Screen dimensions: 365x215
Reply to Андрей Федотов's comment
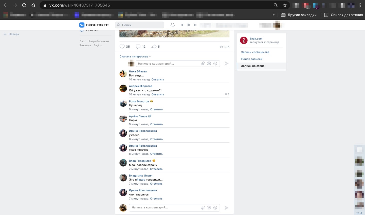[x=158, y=94]
